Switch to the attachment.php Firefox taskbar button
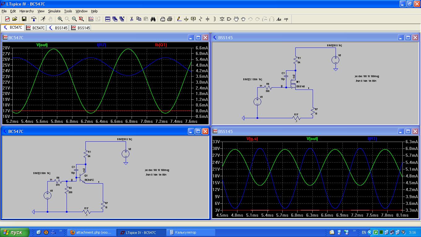The image size is (421, 237). pyautogui.click(x=92, y=232)
